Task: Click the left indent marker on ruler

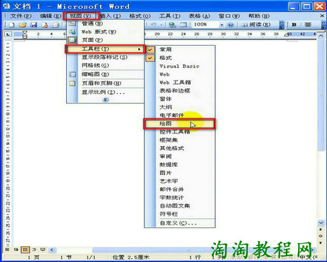Action: pos(25,35)
